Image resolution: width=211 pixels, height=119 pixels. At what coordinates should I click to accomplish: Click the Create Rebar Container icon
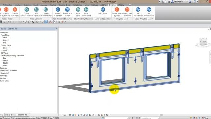pos(27,10)
